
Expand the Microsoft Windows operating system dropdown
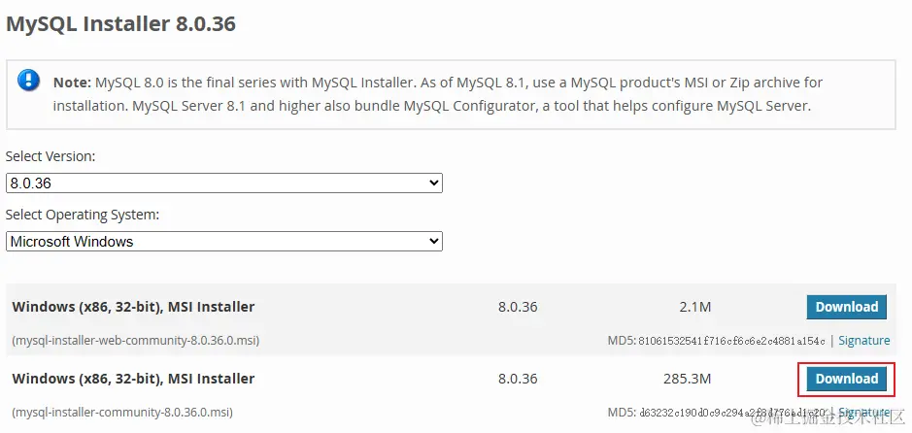point(223,241)
